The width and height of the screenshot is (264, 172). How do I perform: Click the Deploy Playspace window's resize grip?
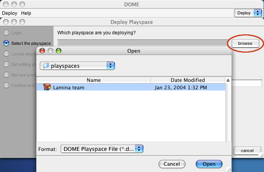[x=261, y=155]
